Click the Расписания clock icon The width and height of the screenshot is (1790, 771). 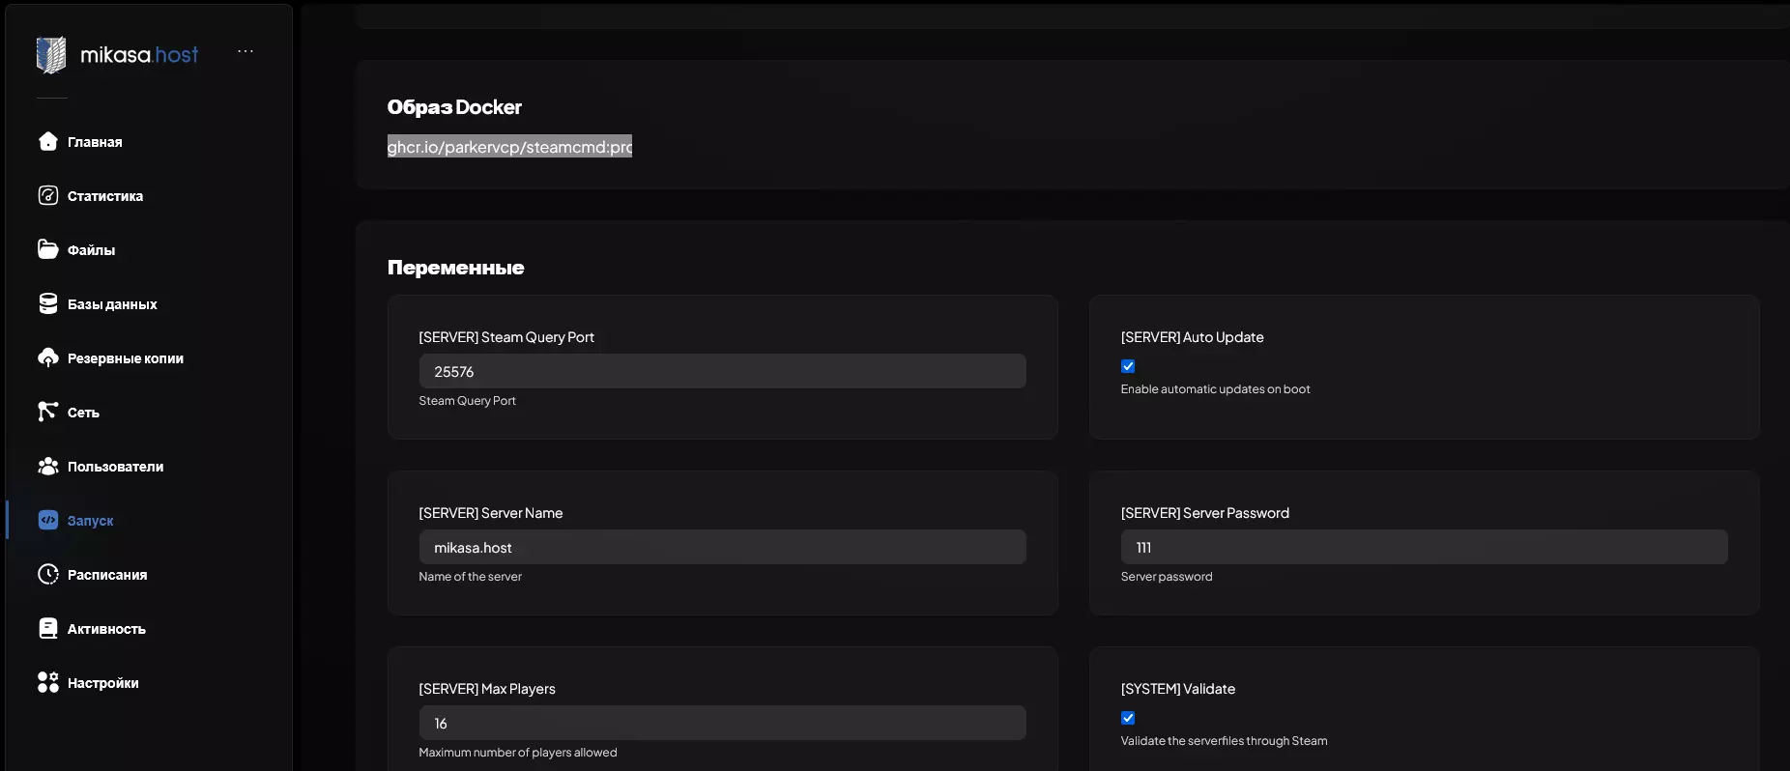click(x=48, y=575)
